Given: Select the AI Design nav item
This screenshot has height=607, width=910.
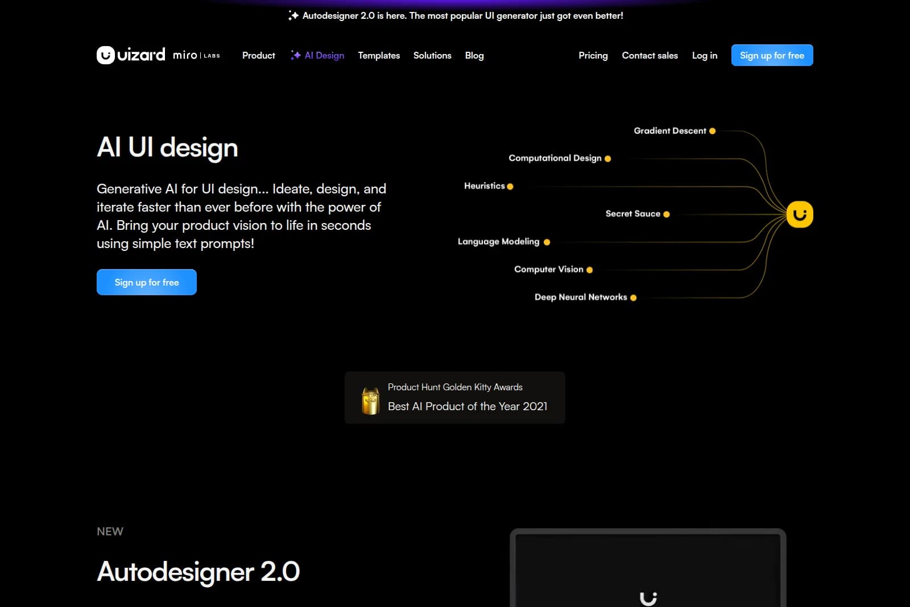Looking at the screenshot, I should click(x=323, y=55).
